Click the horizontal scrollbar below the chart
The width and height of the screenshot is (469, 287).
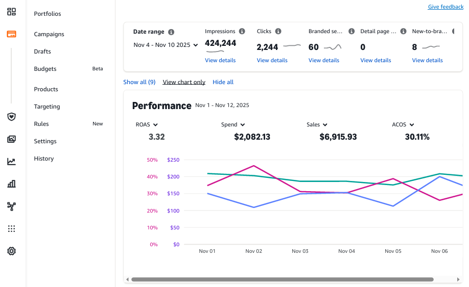pos(282,279)
